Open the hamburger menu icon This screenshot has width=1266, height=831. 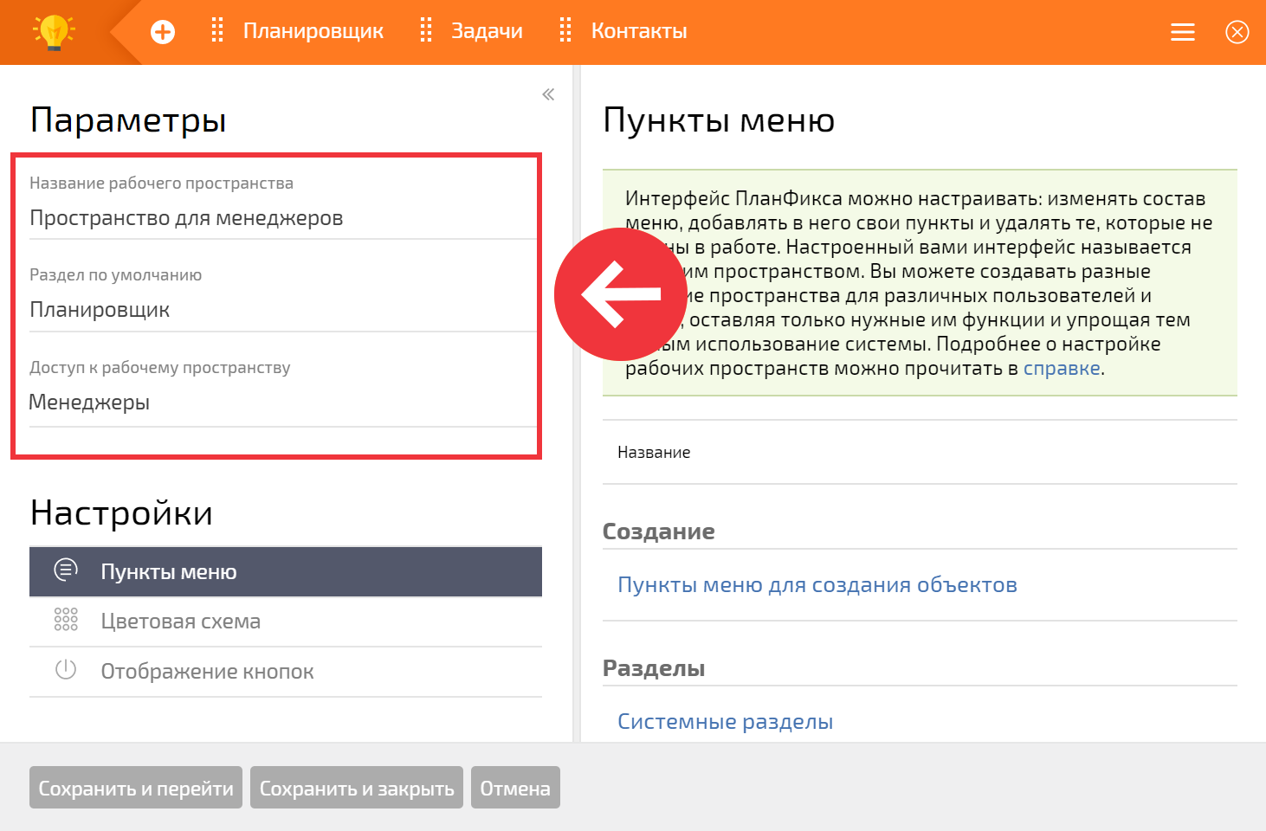point(1183,32)
